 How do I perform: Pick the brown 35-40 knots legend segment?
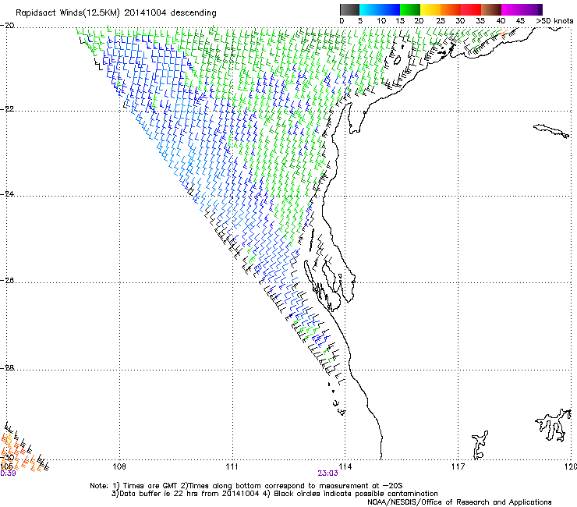(x=491, y=9)
